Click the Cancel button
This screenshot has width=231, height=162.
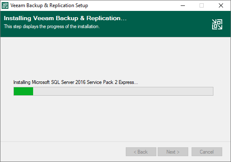pyautogui.click(x=207, y=152)
